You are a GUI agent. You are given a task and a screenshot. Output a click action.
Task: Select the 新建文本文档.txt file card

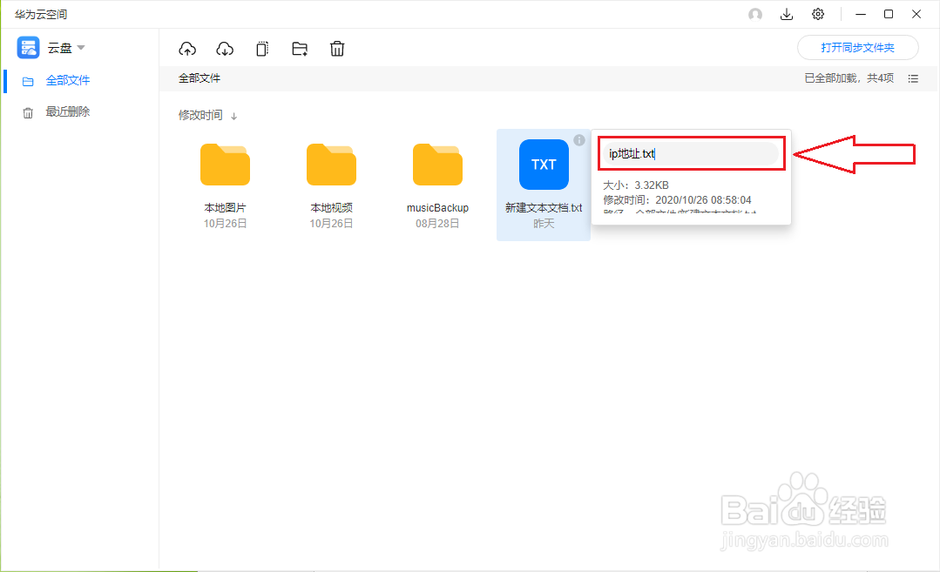[x=543, y=165]
